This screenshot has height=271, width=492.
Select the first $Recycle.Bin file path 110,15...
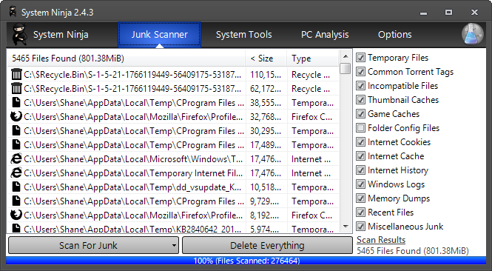pos(132,75)
